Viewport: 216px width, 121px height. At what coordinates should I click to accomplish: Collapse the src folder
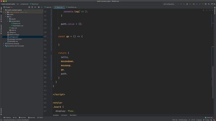(x=6, y=17)
